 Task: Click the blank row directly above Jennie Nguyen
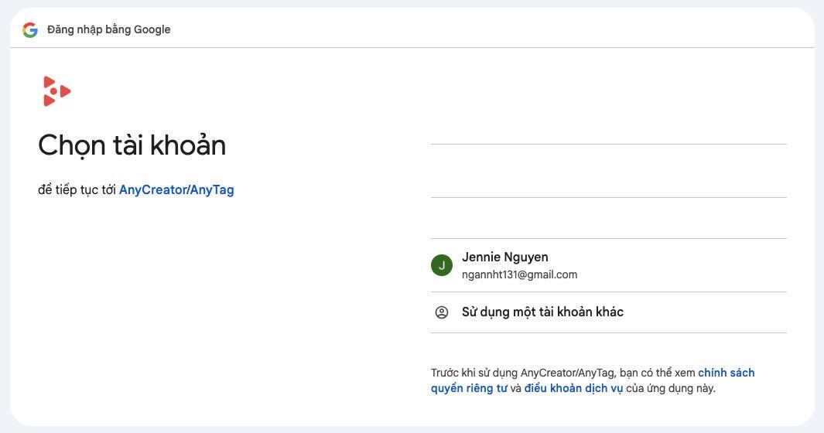click(x=608, y=218)
